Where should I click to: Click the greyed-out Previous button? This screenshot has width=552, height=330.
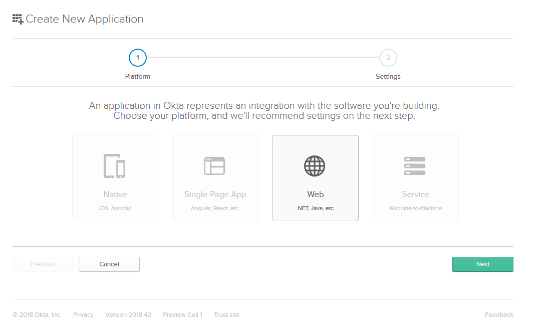point(43,264)
